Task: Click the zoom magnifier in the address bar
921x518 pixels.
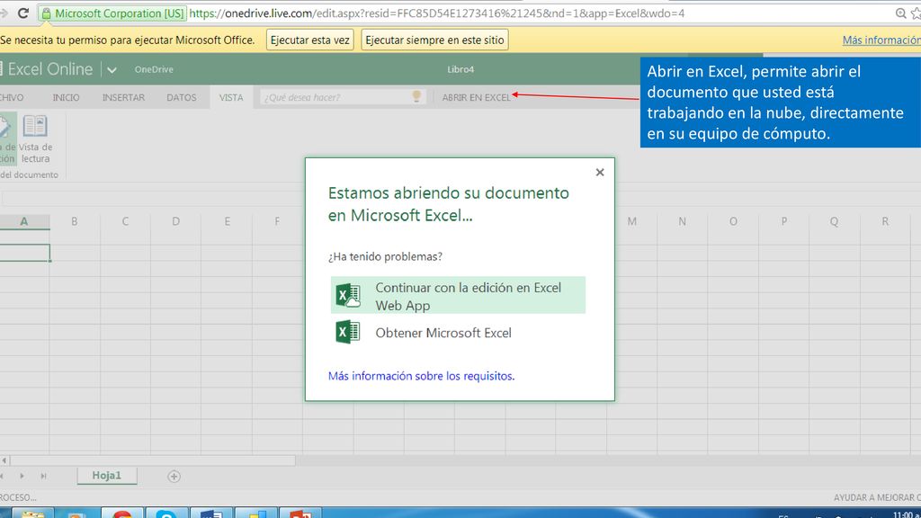Action: 900,13
